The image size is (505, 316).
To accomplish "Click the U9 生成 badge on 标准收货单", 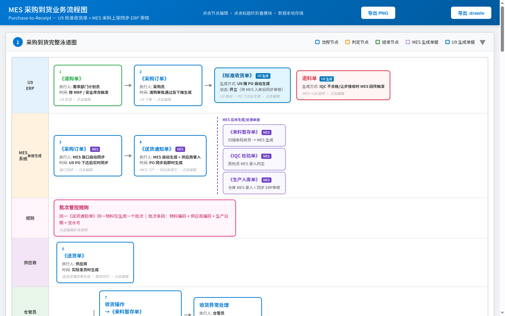I will coord(263,76).
